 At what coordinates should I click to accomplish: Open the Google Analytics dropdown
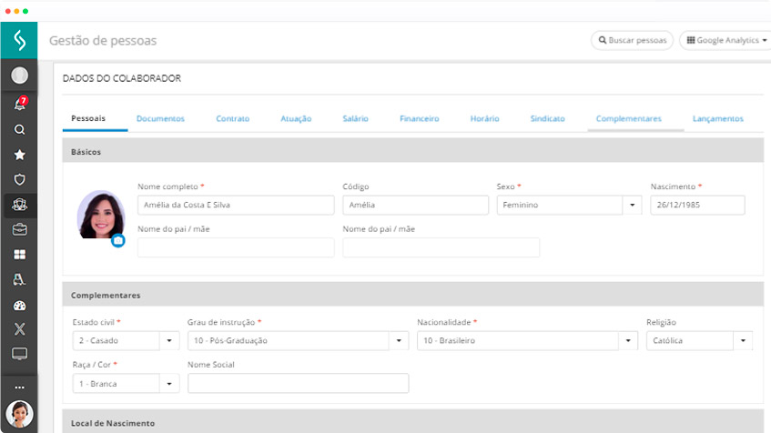click(x=725, y=41)
